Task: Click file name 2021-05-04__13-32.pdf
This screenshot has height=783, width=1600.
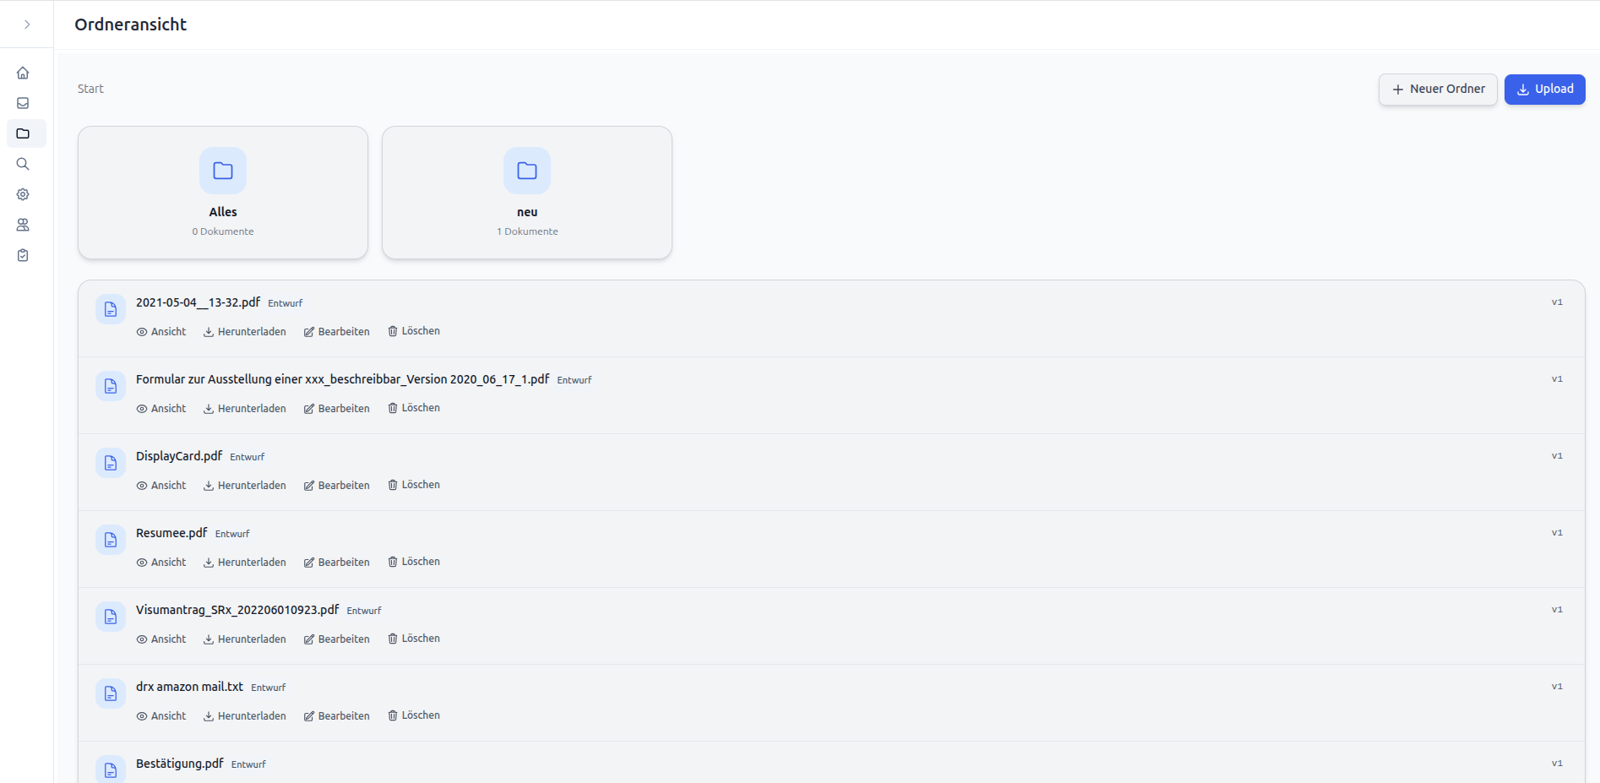Action: point(198,302)
